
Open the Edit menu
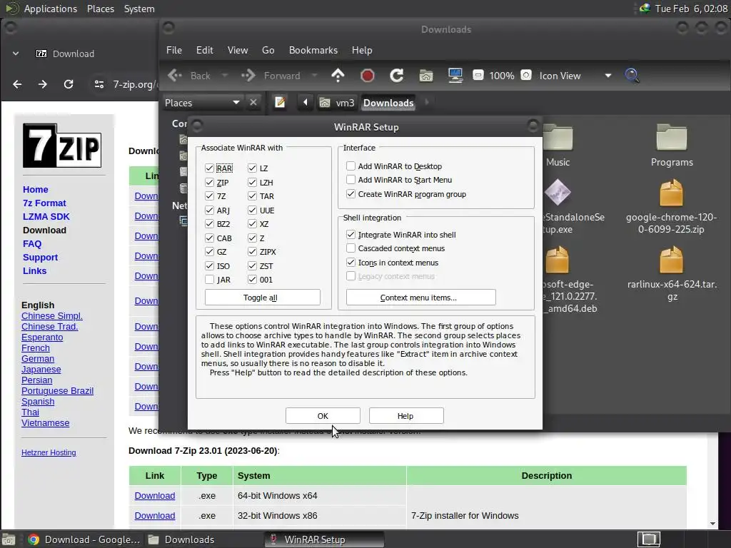point(205,50)
